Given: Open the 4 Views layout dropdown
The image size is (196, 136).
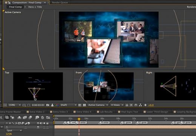Looking at the screenshot, I should coord(117,105).
